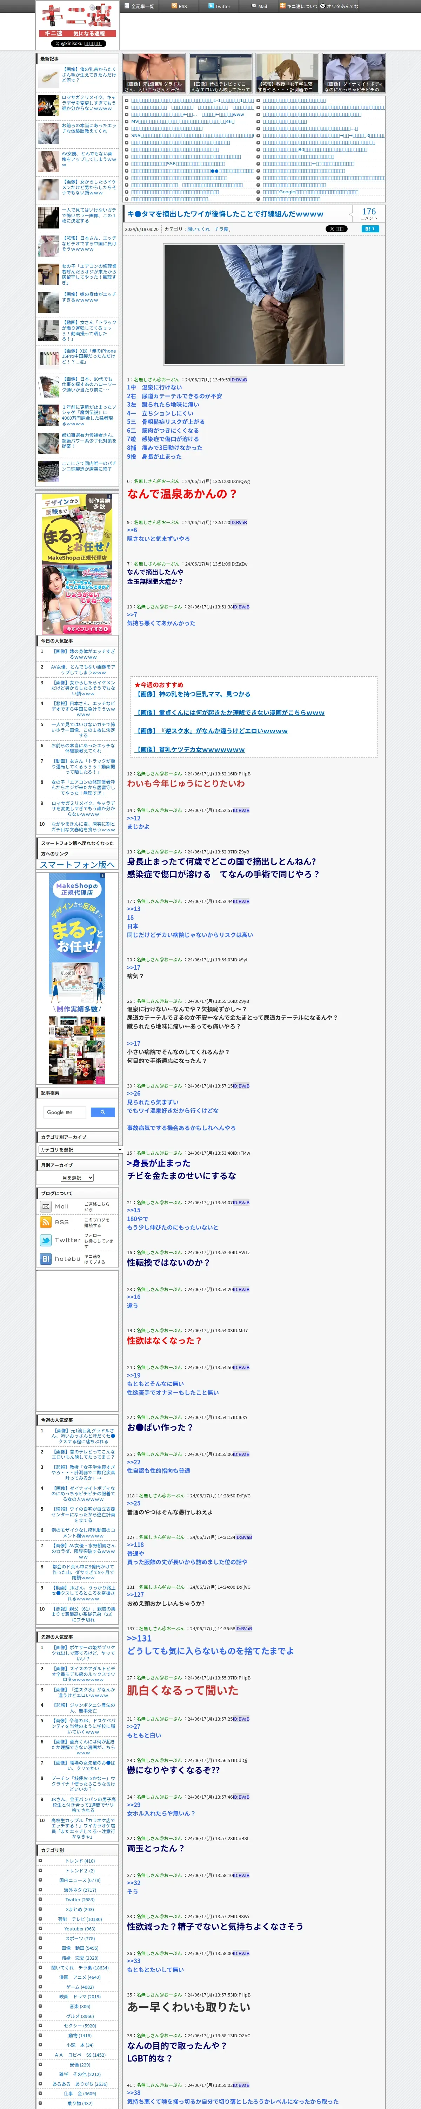
Task: Open category Twitter (2683) in category list
Action: pyautogui.click(x=80, y=1900)
